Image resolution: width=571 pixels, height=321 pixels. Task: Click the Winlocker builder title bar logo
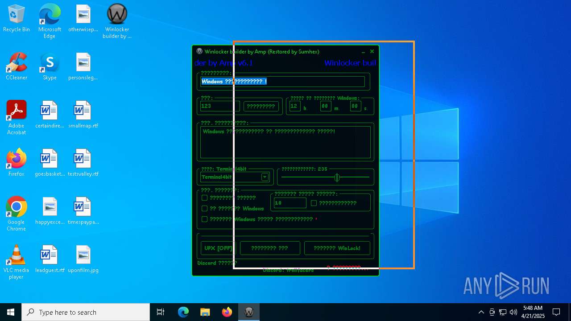pos(199,52)
